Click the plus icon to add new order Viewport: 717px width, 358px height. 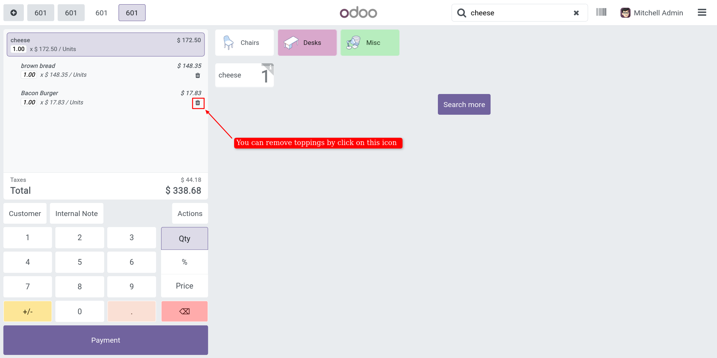(x=13, y=13)
